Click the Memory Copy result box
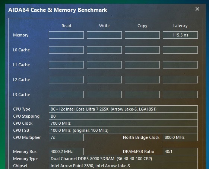This screenshot has height=169, width=209. point(142,35)
